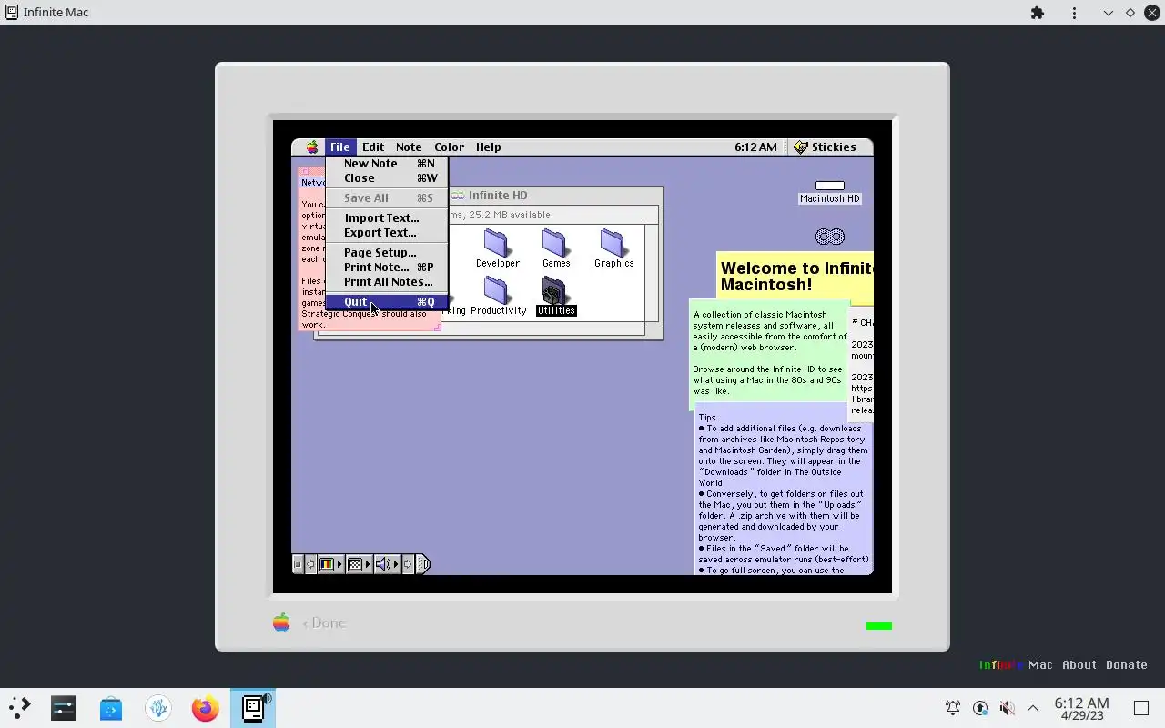Choose Close from the File menu
This screenshot has width=1165, height=728.
(387, 178)
